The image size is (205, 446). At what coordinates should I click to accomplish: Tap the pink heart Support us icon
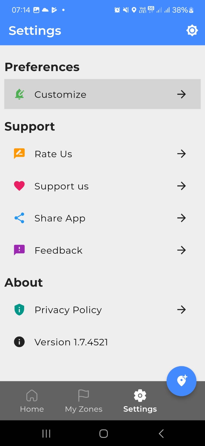19,186
